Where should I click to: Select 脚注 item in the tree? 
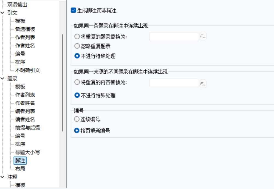pos(20,161)
